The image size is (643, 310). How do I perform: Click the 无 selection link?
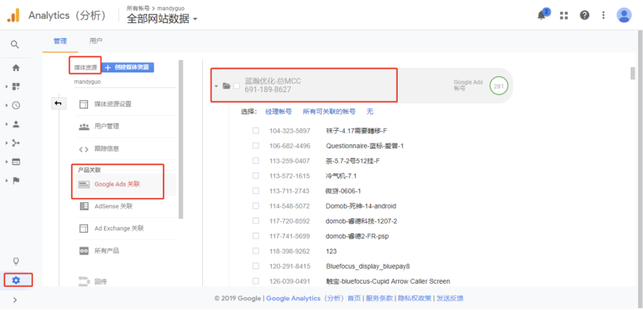point(370,111)
